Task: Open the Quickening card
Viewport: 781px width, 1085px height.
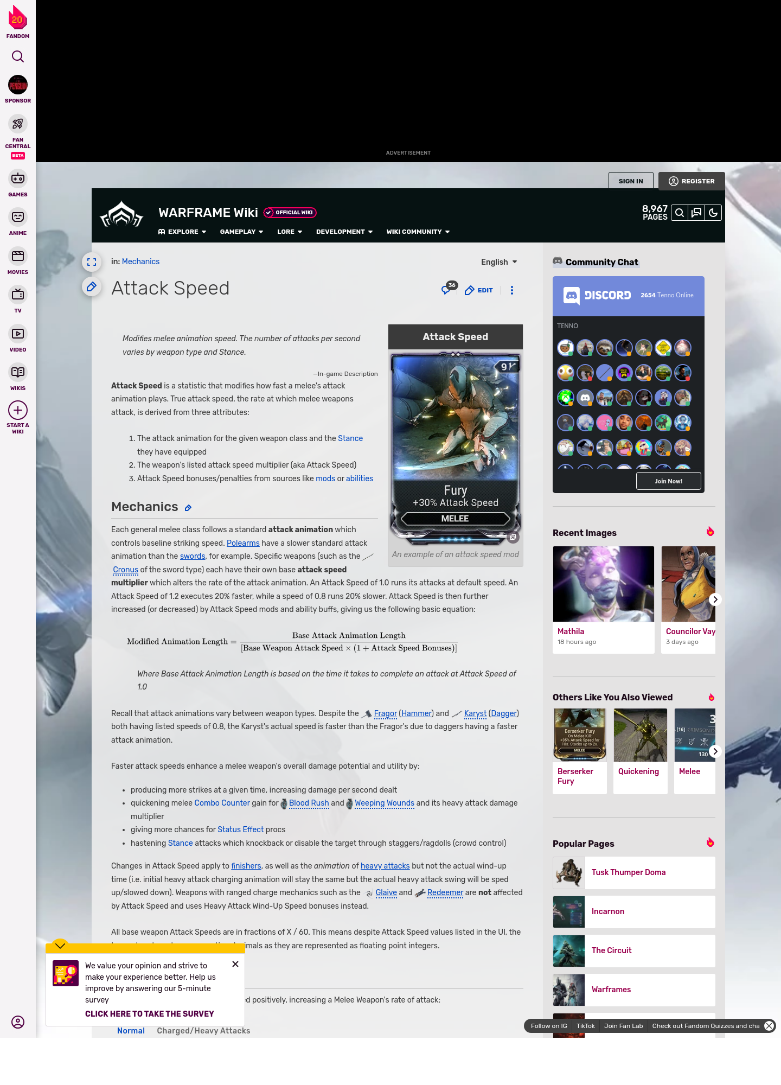Action: pyautogui.click(x=641, y=751)
